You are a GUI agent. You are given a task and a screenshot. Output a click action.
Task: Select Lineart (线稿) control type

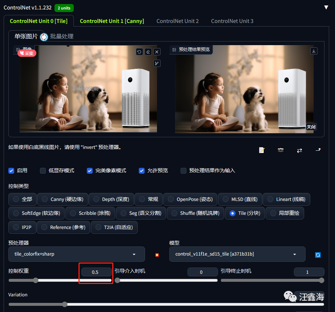pyautogui.click(x=287, y=200)
